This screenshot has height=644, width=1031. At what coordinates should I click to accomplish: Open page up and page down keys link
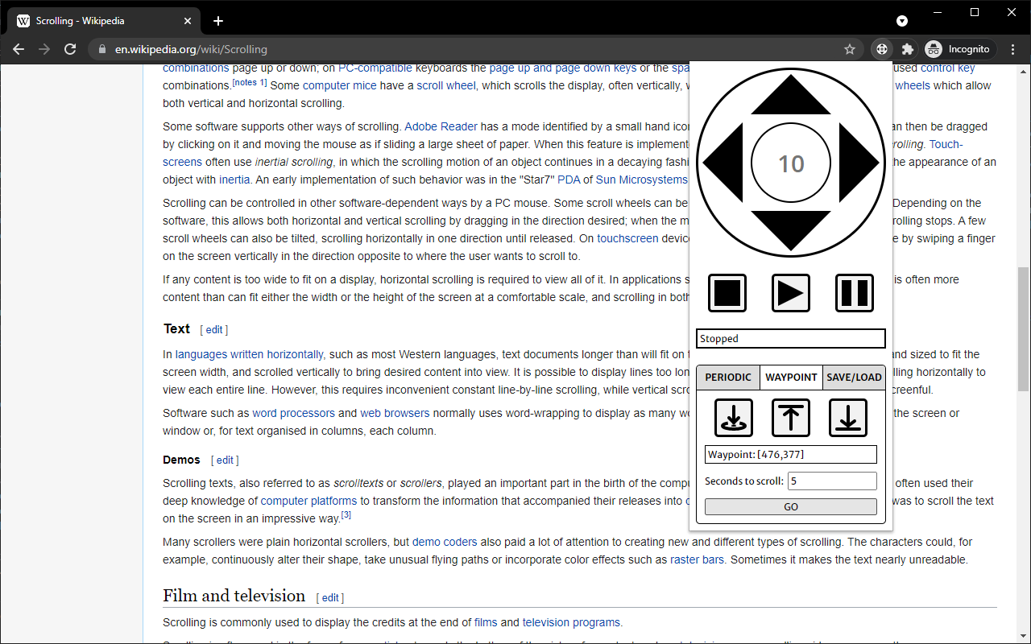pos(563,68)
